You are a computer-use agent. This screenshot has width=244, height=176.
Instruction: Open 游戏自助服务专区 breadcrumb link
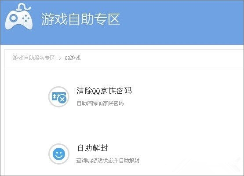tap(34, 58)
